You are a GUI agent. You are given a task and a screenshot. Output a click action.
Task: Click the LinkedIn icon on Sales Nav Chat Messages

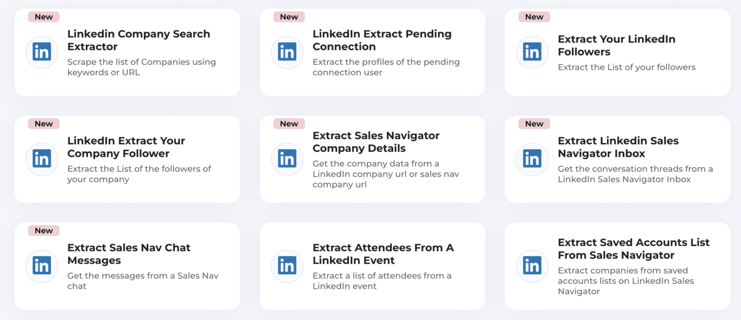(x=41, y=266)
